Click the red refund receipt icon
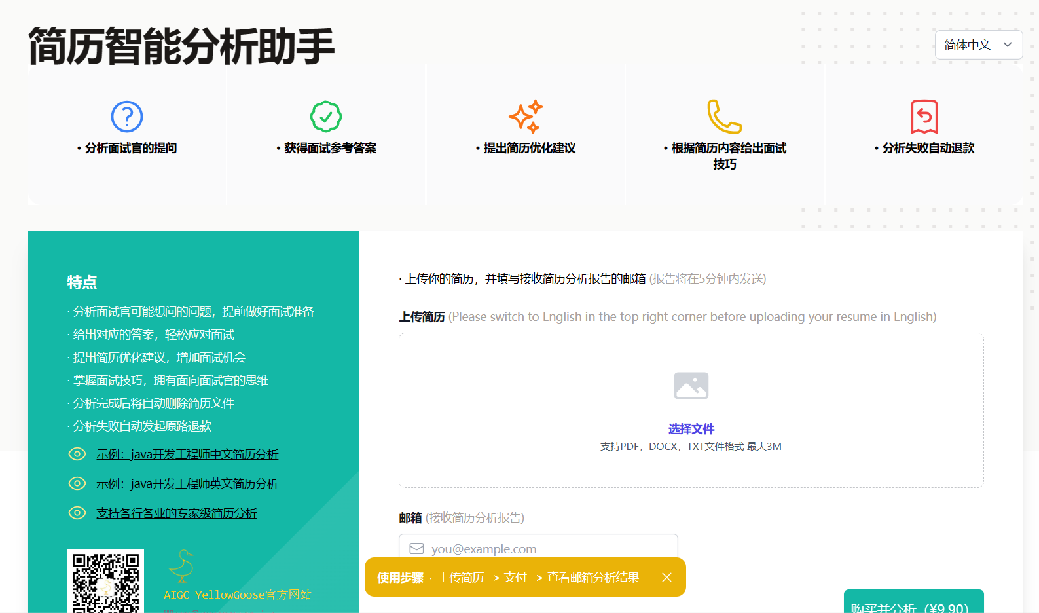This screenshot has width=1039, height=613. point(924,117)
